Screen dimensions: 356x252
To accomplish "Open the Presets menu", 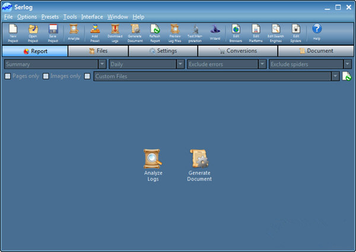I will coord(50,17).
